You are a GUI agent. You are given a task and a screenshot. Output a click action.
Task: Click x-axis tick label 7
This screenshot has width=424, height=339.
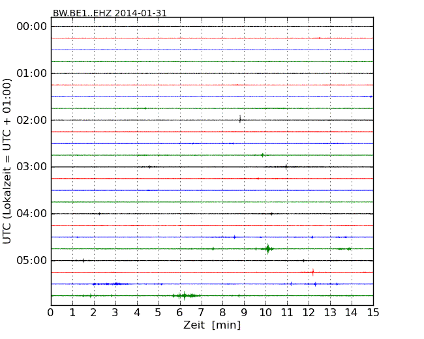click(x=201, y=313)
